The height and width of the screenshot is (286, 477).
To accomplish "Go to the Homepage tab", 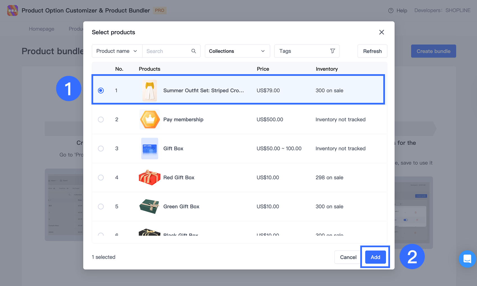I will 42,29.
